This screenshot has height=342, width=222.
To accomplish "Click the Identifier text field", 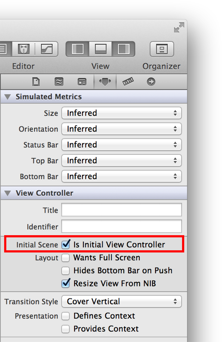I will (x=122, y=227).
